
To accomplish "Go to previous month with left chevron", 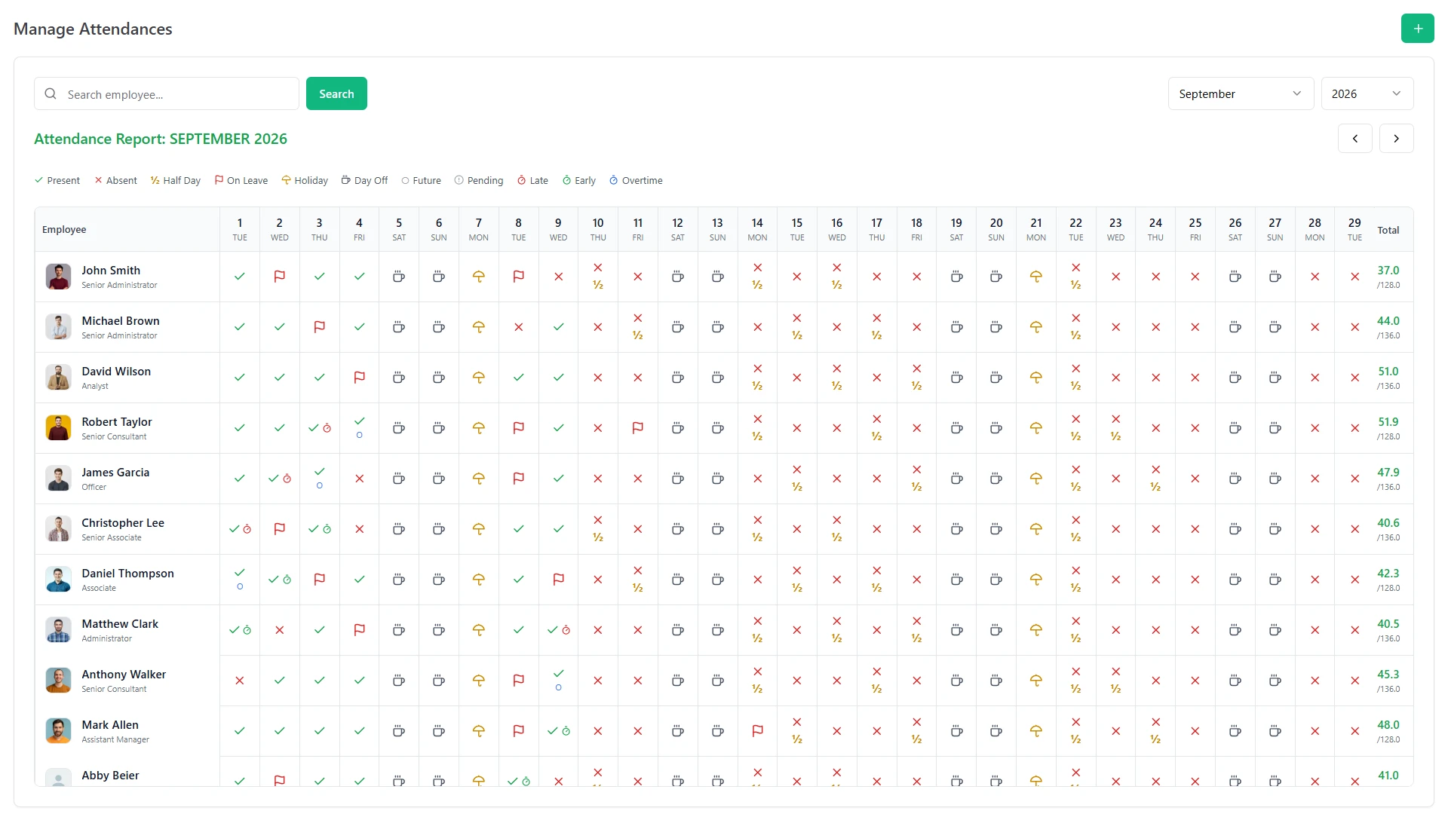I will pyautogui.click(x=1354, y=139).
